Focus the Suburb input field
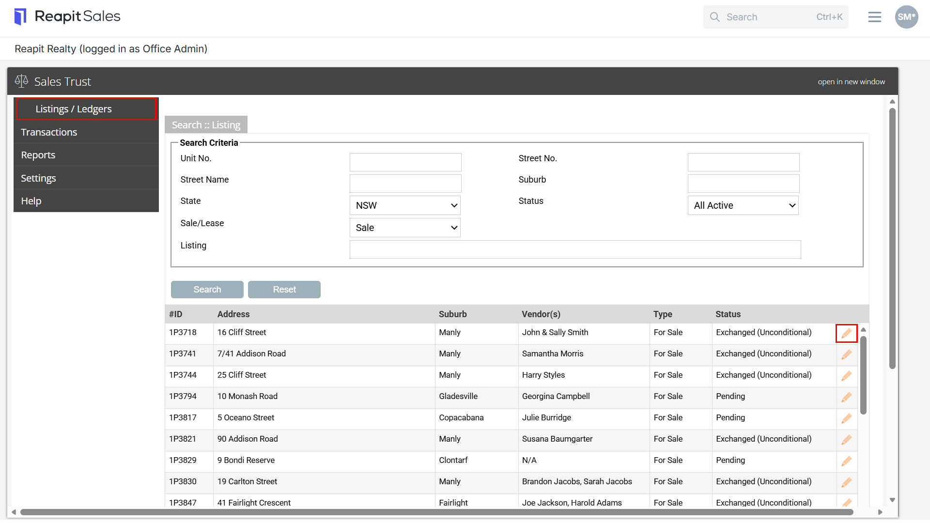The image size is (930, 523). pyautogui.click(x=744, y=184)
